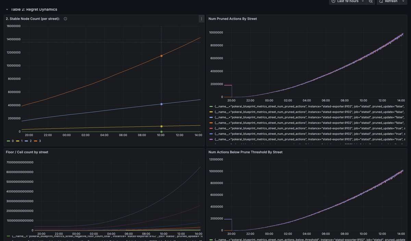Toggle the yellow pruned_actions legend series
The image size is (411, 241).
(x=307, y=112)
